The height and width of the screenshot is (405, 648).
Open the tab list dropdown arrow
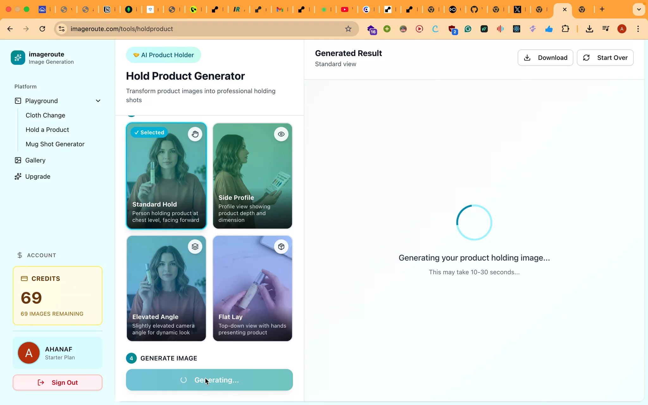click(639, 9)
